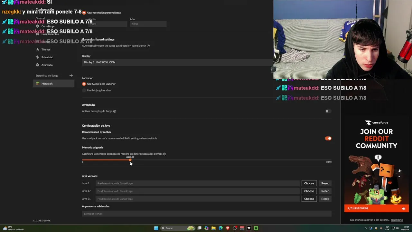Reset the Java 8 path

[x=325, y=183]
